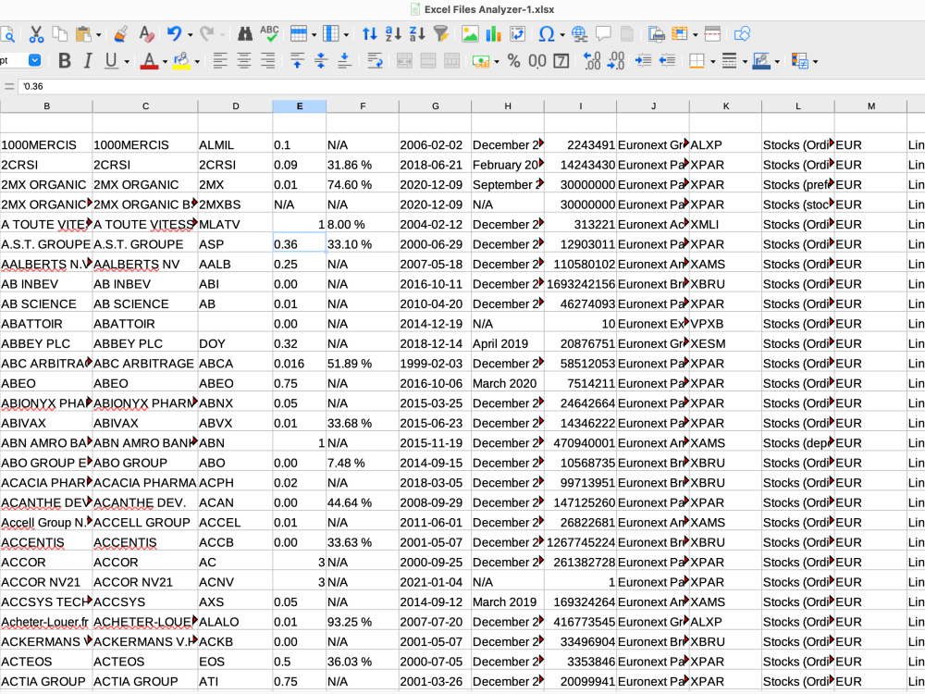Toggle Bold formatting
Screen dimensions: 925x694
point(65,61)
